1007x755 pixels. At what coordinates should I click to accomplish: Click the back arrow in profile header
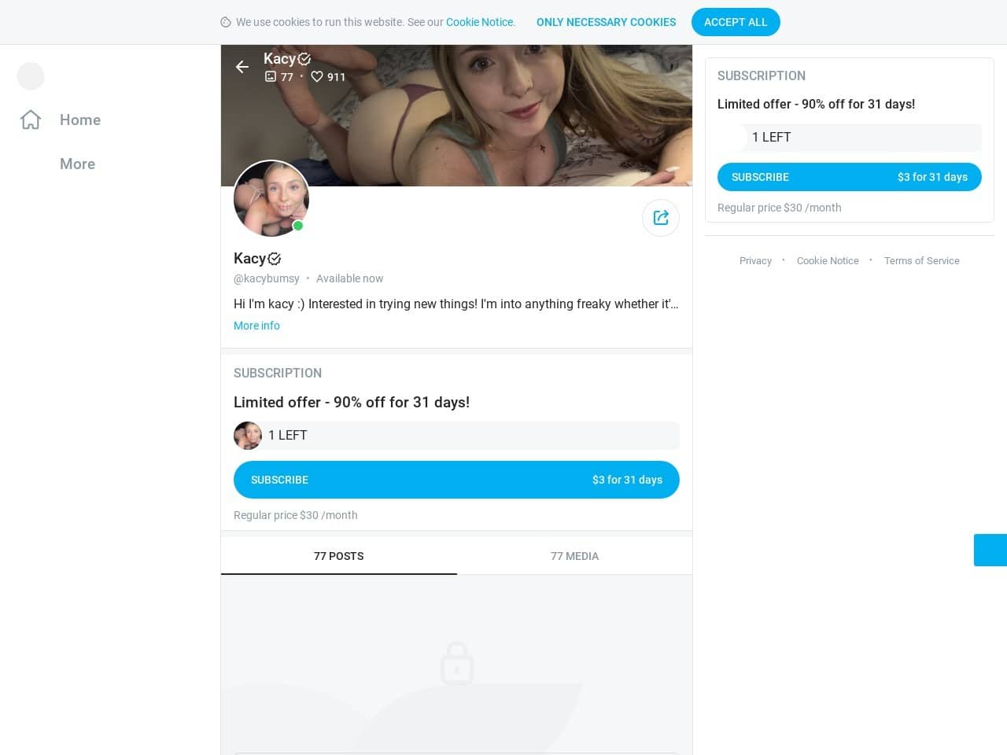tap(242, 67)
